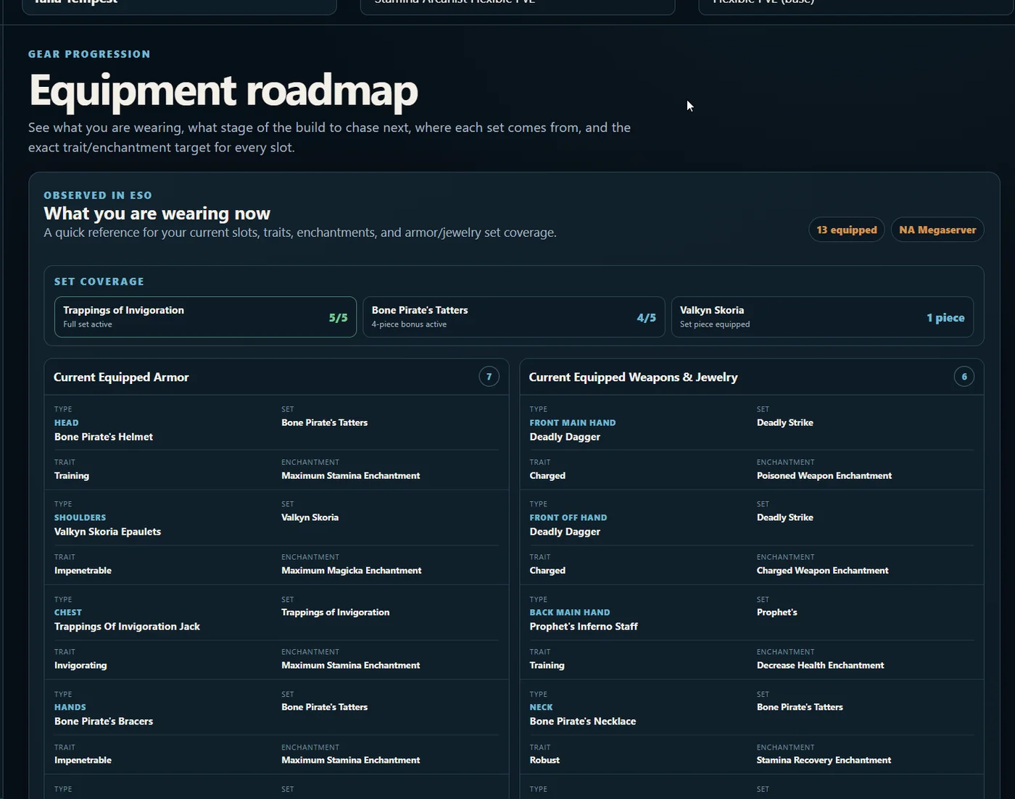1015x799 pixels.
Task: Click the Charged Weapon Enchantment value
Action: [x=822, y=571]
